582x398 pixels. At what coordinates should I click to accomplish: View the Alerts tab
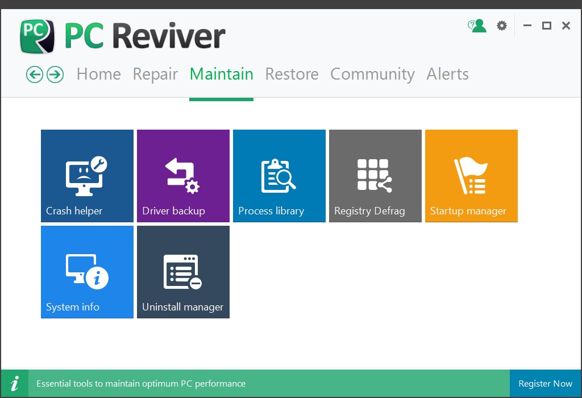pos(447,74)
